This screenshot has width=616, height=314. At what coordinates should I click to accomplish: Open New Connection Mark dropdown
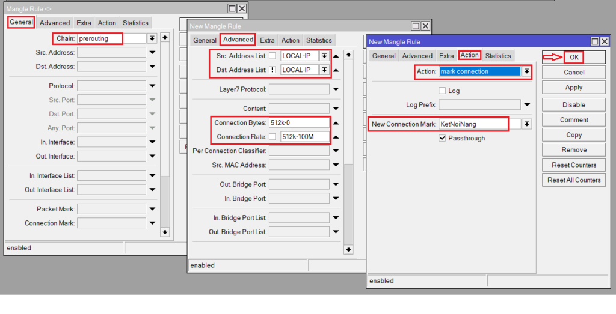click(x=527, y=124)
